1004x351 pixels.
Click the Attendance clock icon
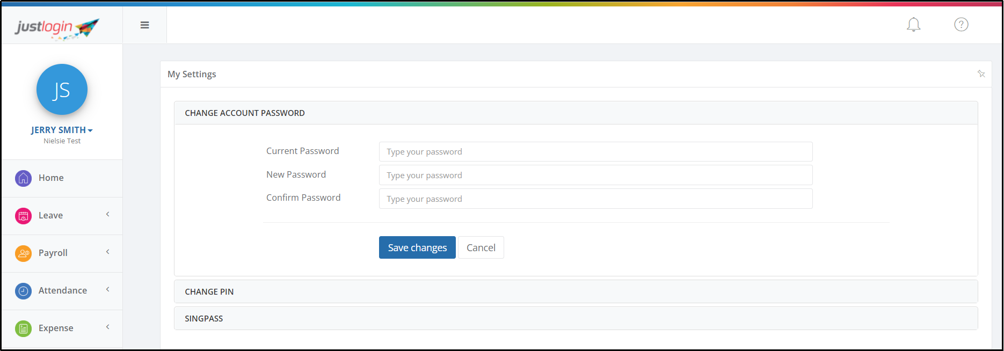(23, 291)
